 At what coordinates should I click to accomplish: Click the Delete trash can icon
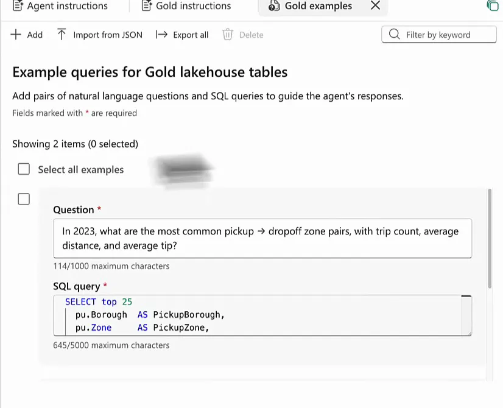click(x=227, y=34)
